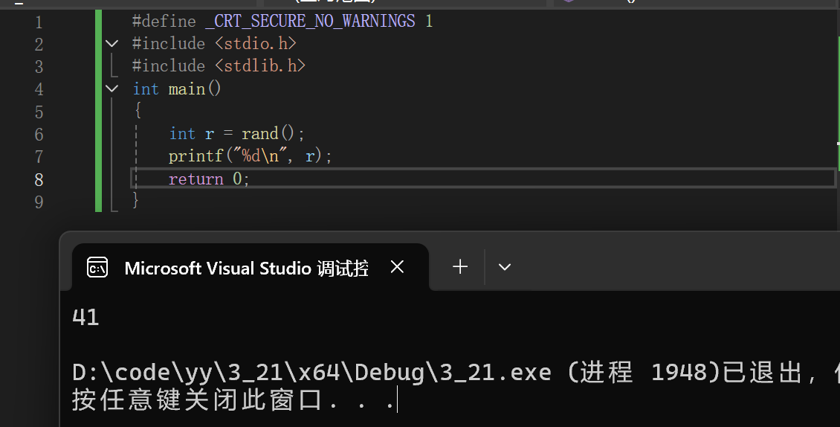Close the Microsoft Visual Studio debug console tab
Screen dimensions: 840x427
click(x=397, y=266)
